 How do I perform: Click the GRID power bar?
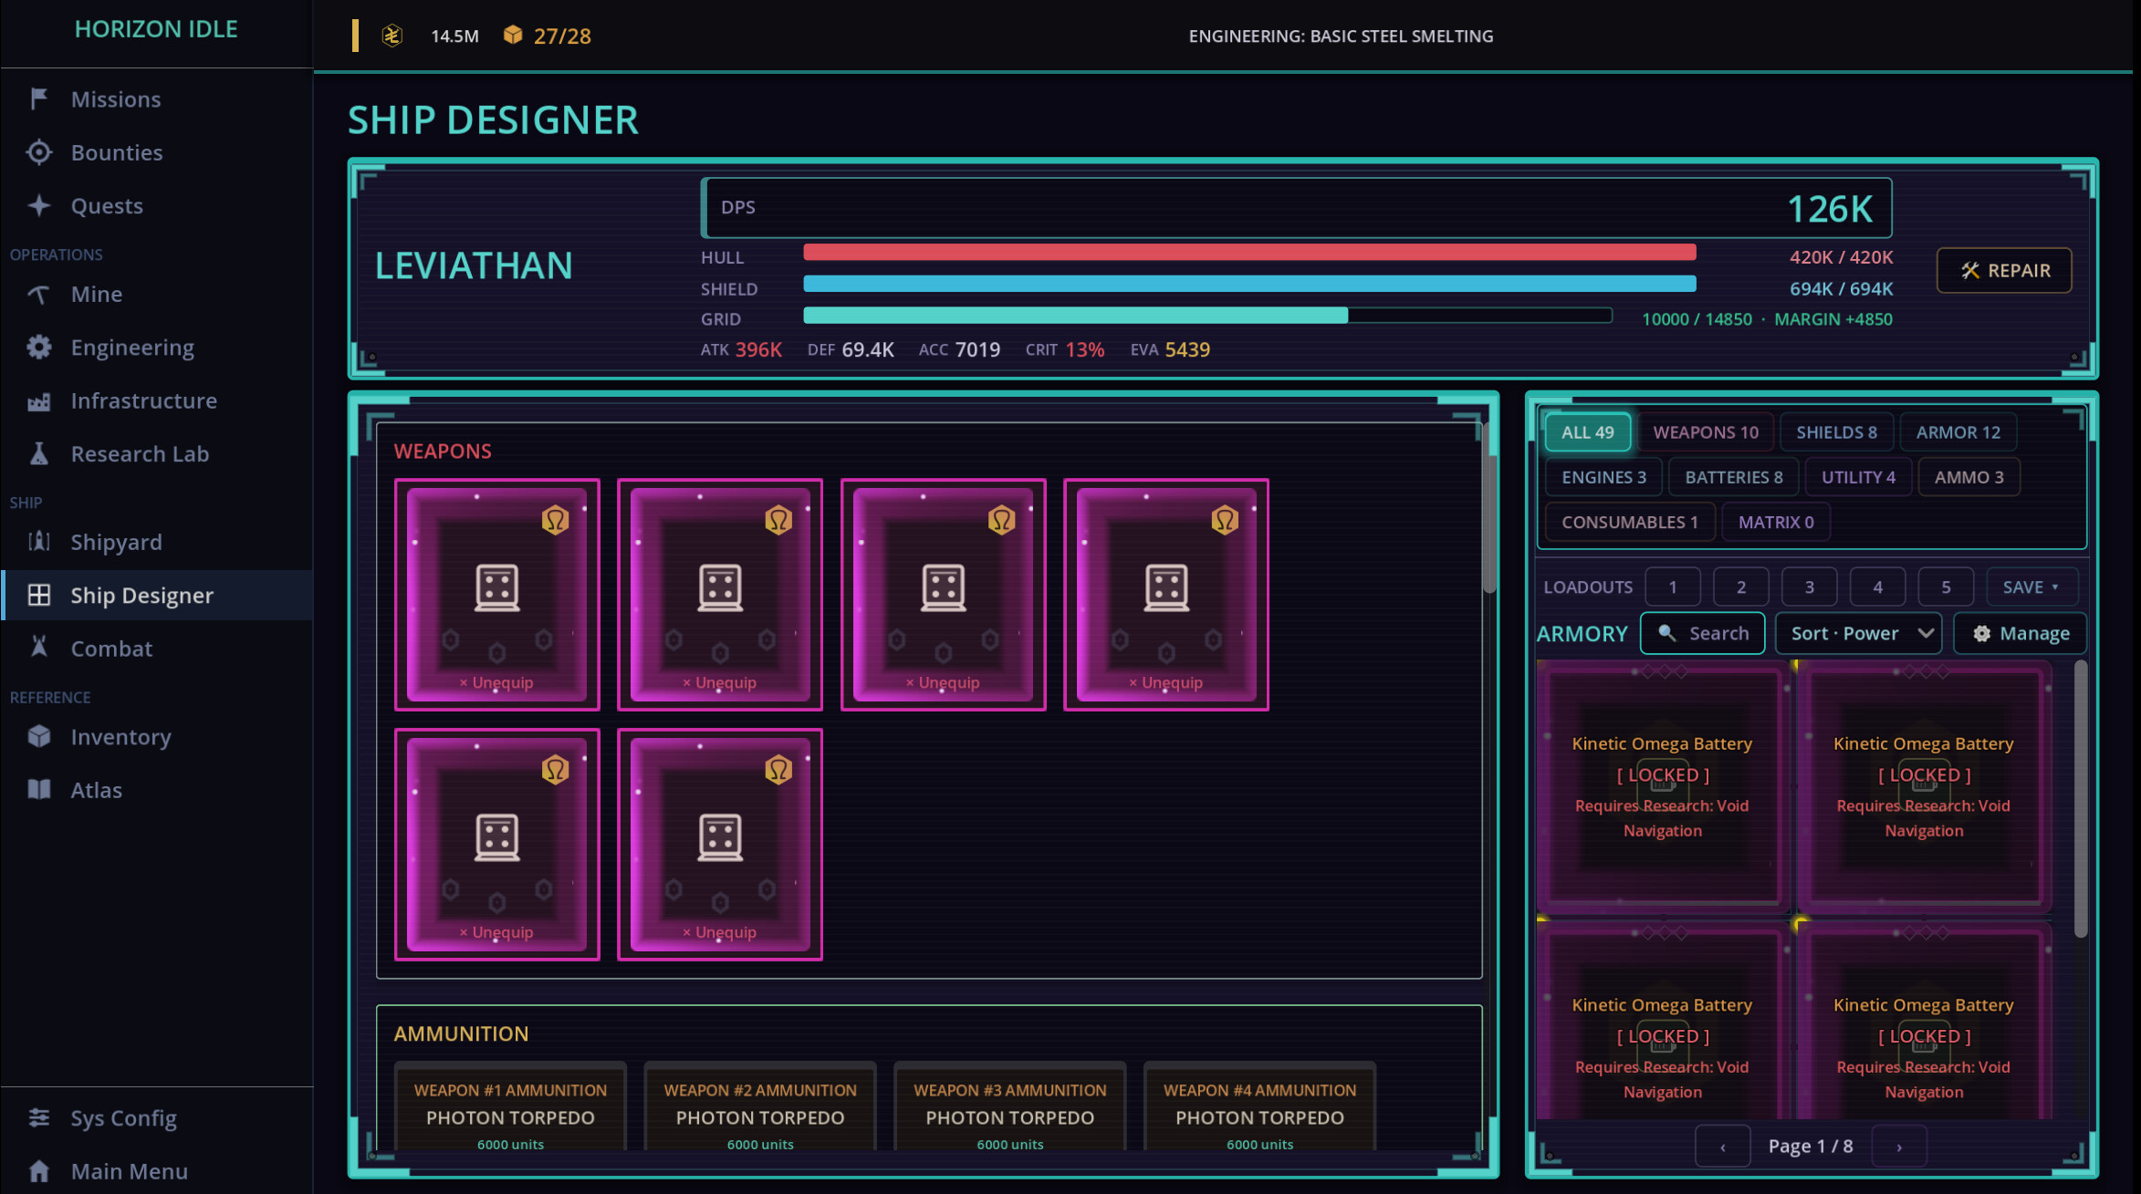click(1207, 316)
